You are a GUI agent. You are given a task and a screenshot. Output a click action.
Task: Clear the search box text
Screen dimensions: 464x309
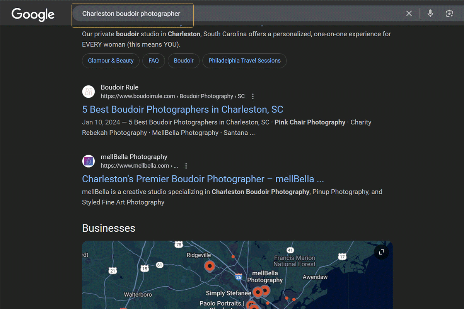[409, 14]
